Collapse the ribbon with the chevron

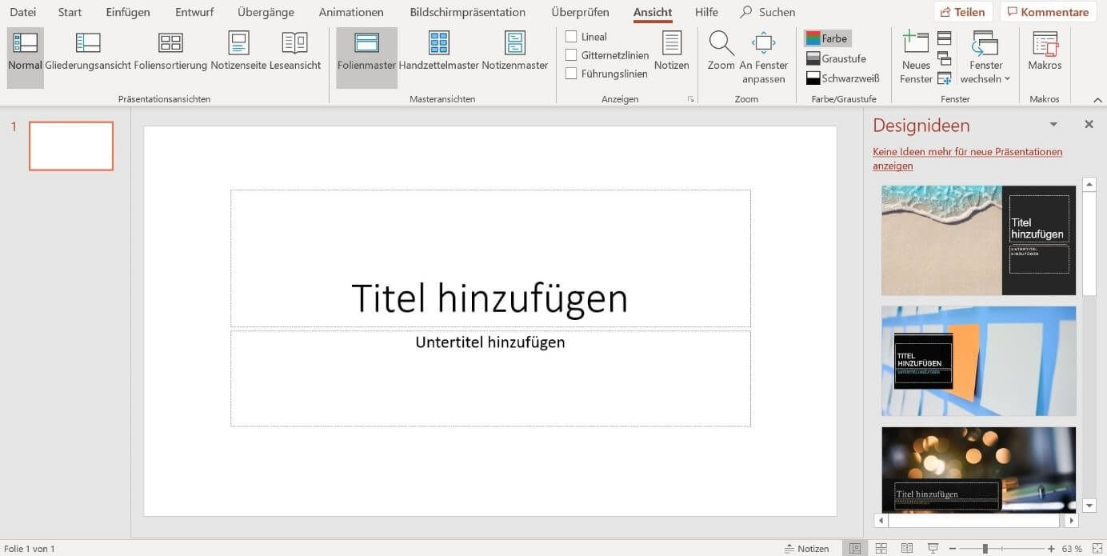(x=1097, y=99)
